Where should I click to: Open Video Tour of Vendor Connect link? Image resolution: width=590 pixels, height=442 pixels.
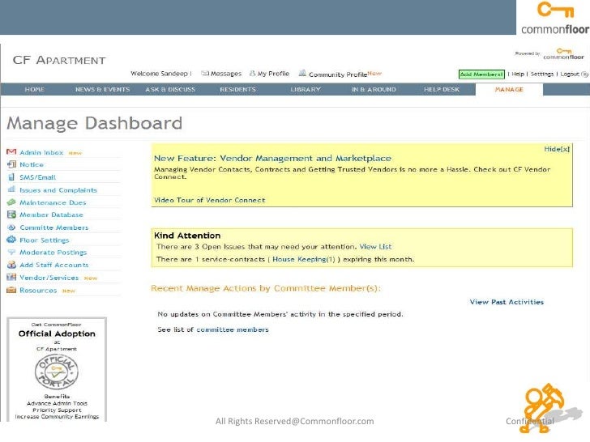click(x=210, y=200)
